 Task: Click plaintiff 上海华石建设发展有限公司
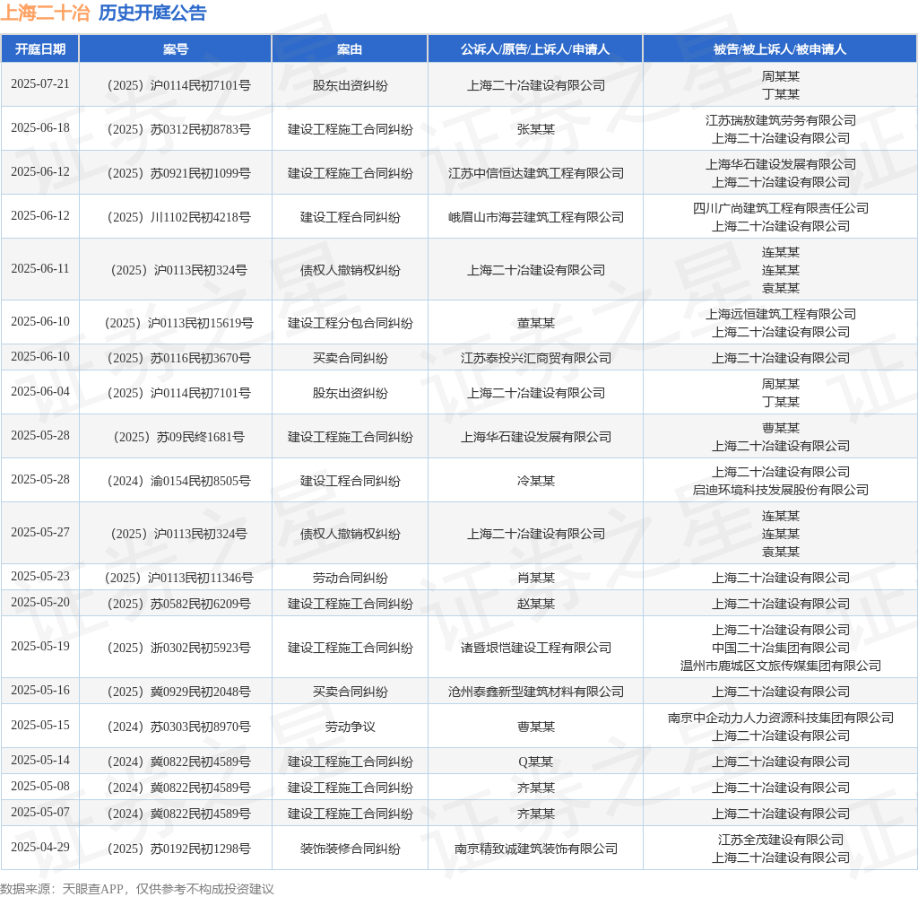pos(536,437)
